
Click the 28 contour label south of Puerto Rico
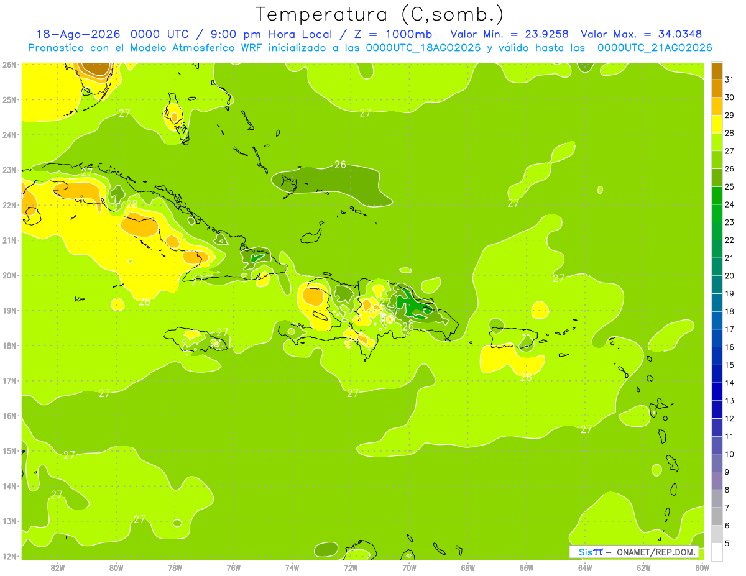(526, 377)
